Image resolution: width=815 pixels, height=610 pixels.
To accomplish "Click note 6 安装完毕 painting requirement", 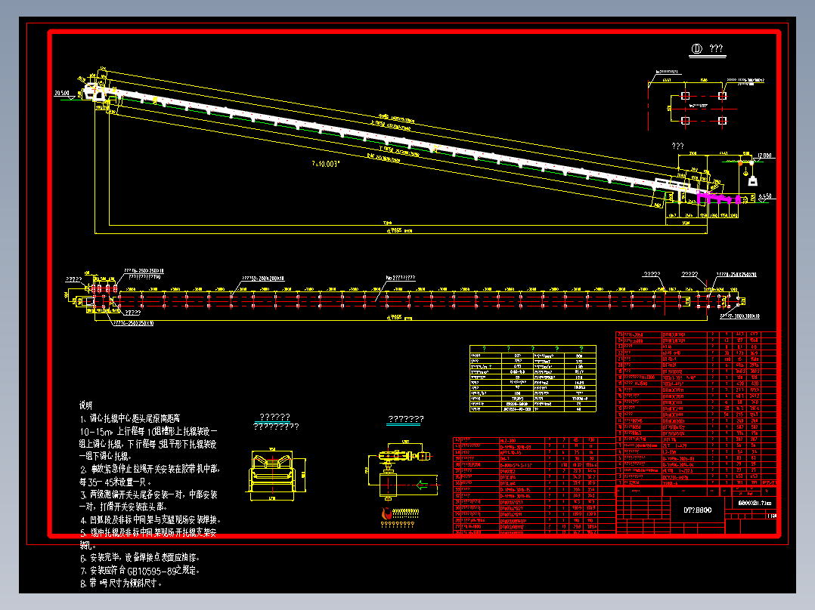I will (140, 558).
